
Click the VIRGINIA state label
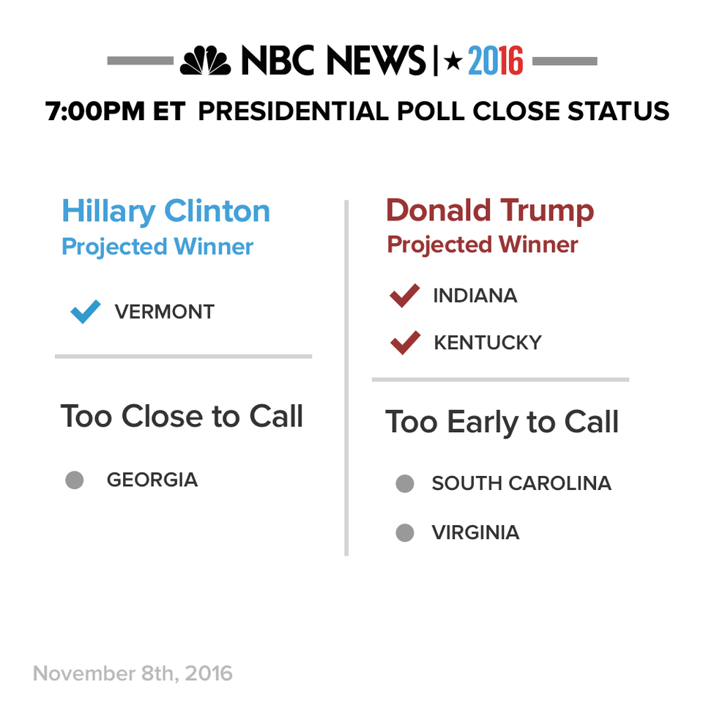point(475,532)
